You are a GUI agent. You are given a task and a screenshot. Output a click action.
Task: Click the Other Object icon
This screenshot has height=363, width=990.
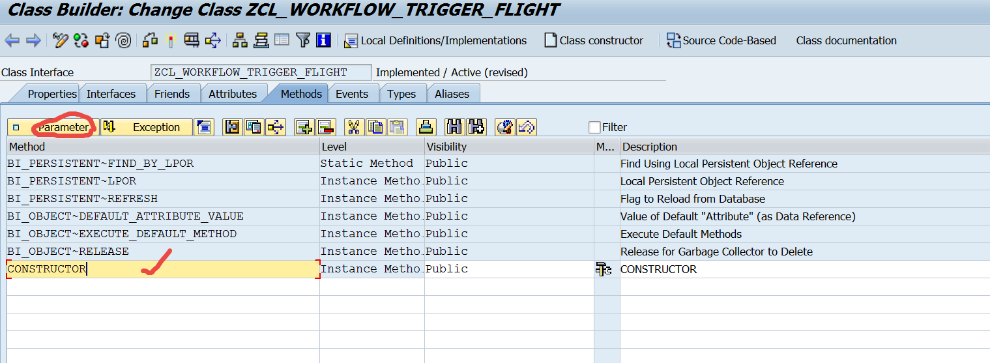tap(102, 40)
